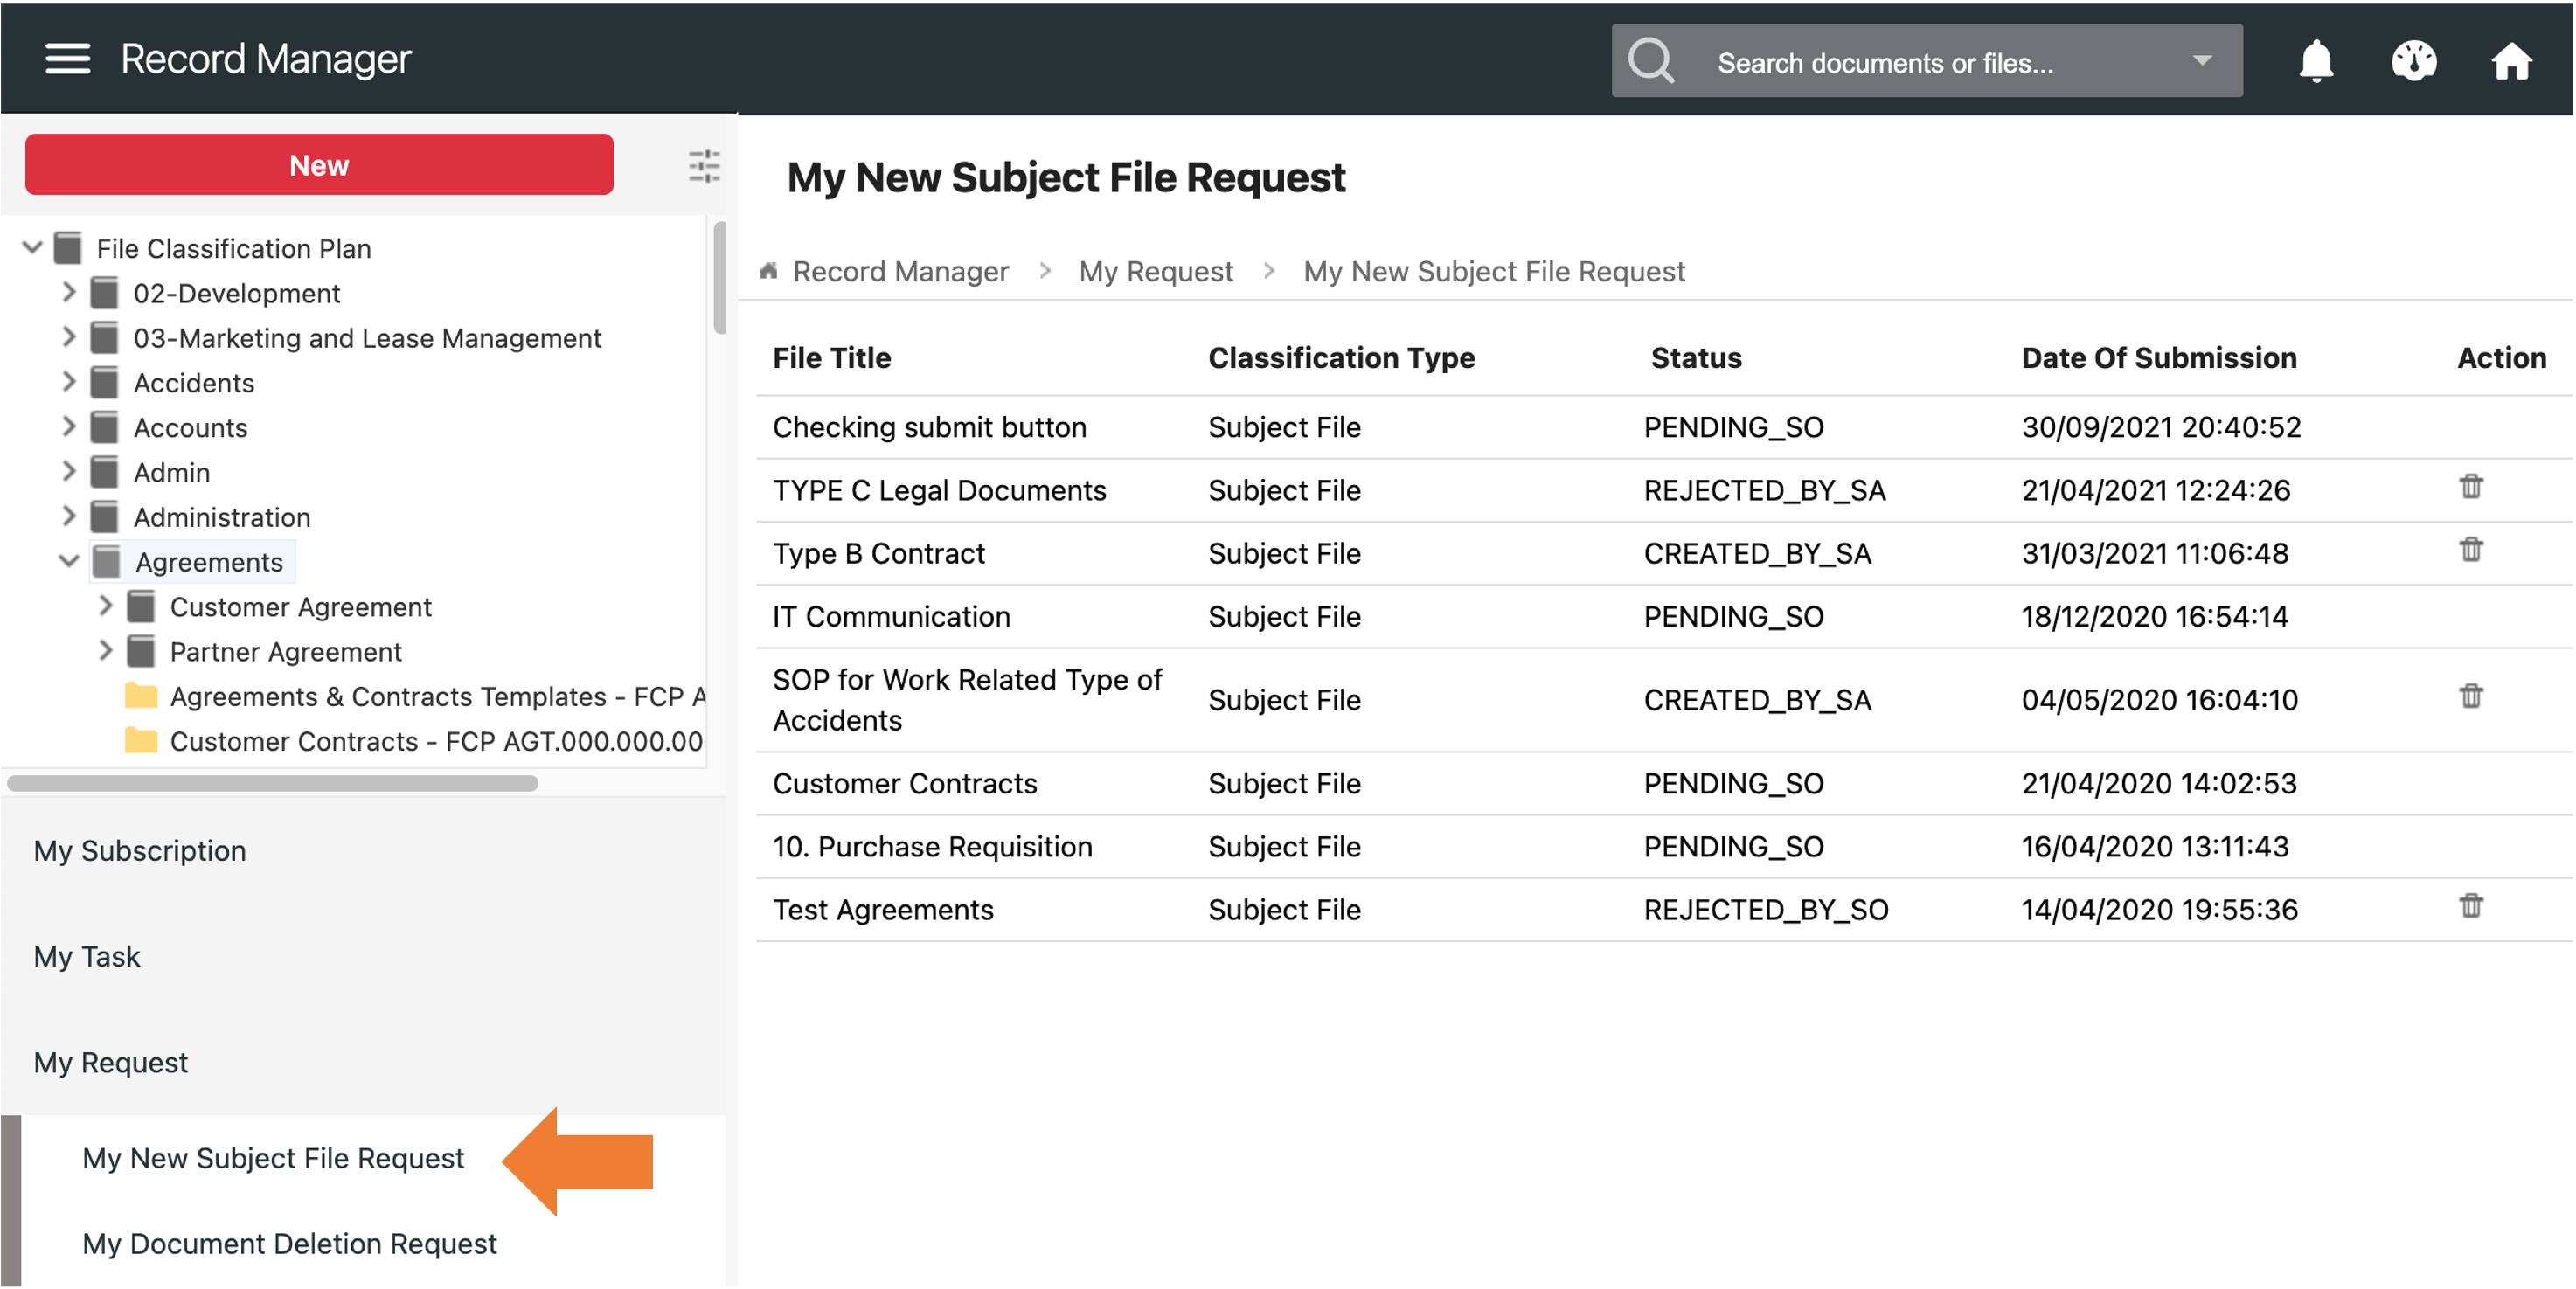This screenshot has height=1289, width=2576.
Task: Expand the Accounts node
Action: (x=68, y=427)
